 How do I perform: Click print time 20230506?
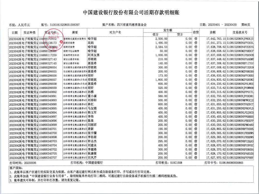[x=30, y=163]
